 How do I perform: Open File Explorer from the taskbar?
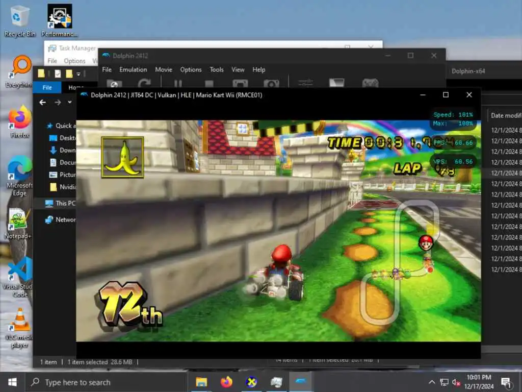201,382
